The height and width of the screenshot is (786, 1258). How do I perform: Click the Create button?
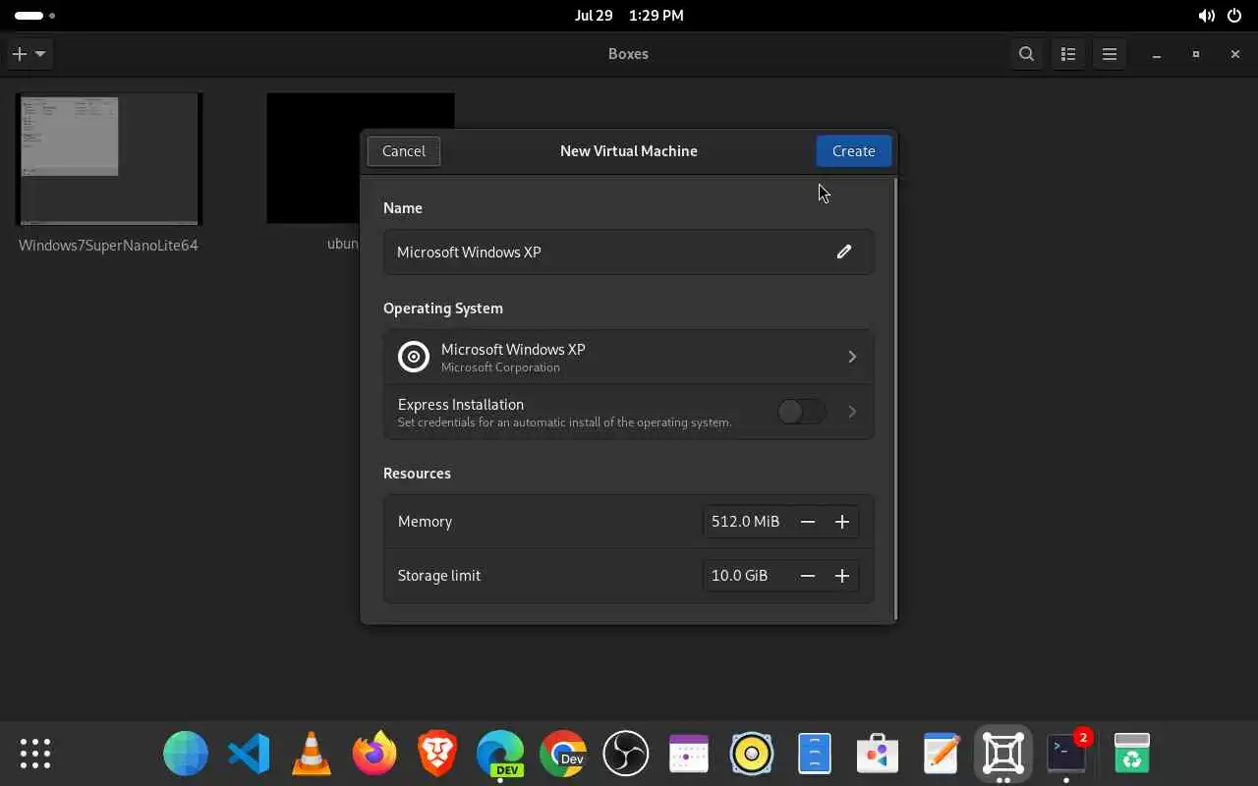pyautogui.click(x=853, y=151)
